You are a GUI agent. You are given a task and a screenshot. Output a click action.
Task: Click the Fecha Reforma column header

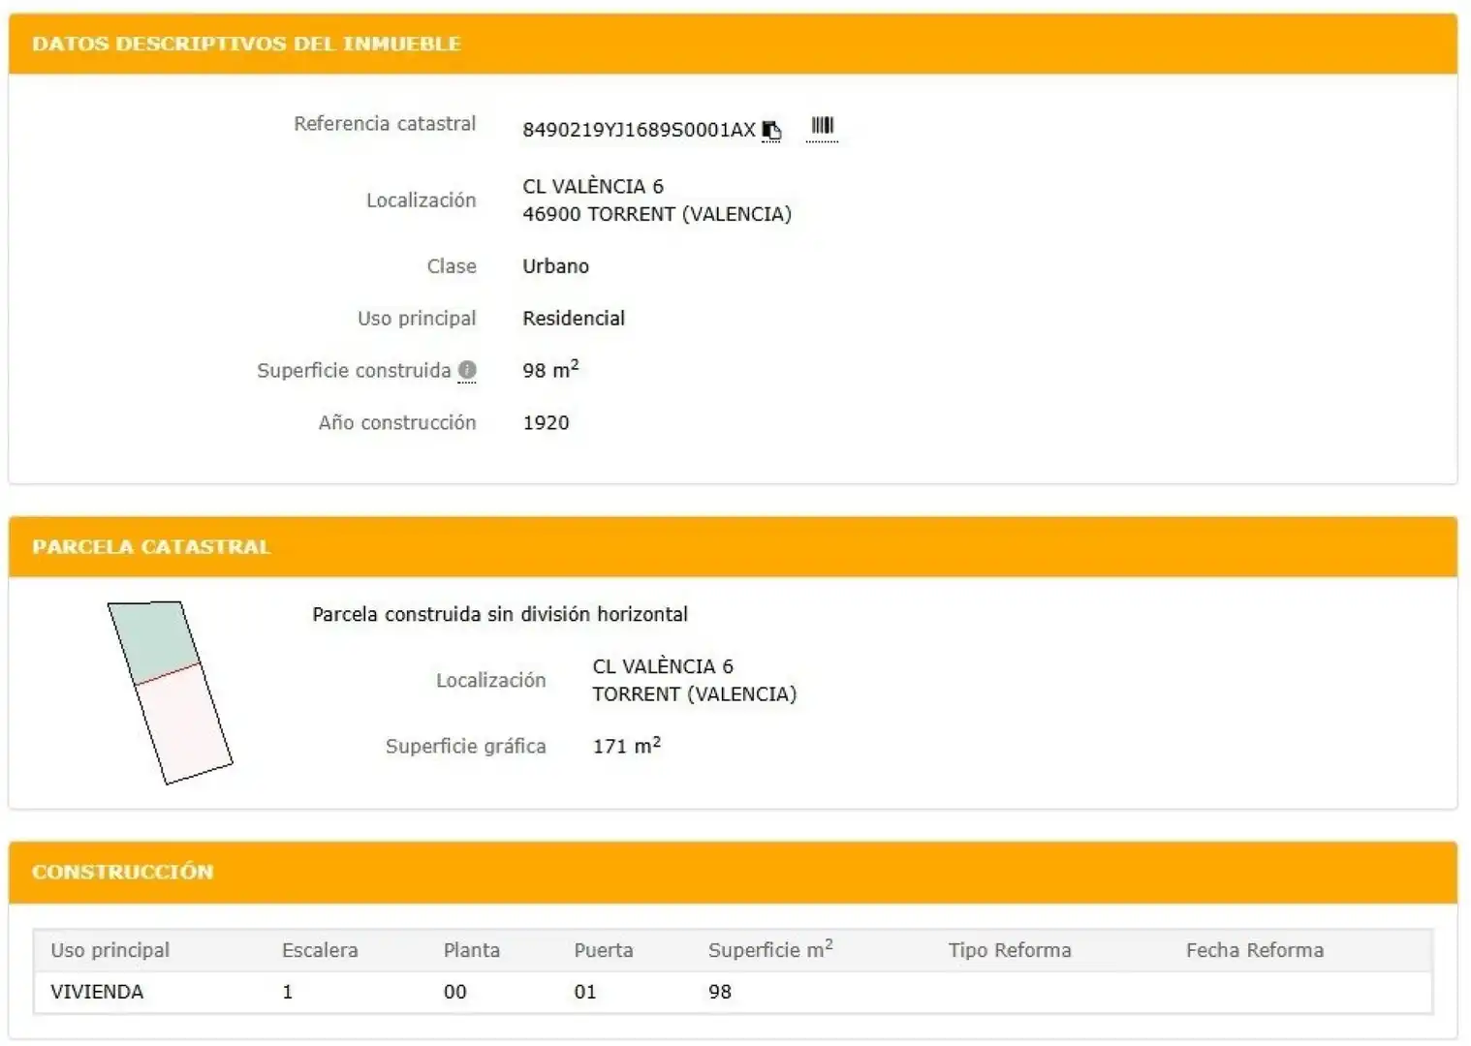coord(1255,950)
